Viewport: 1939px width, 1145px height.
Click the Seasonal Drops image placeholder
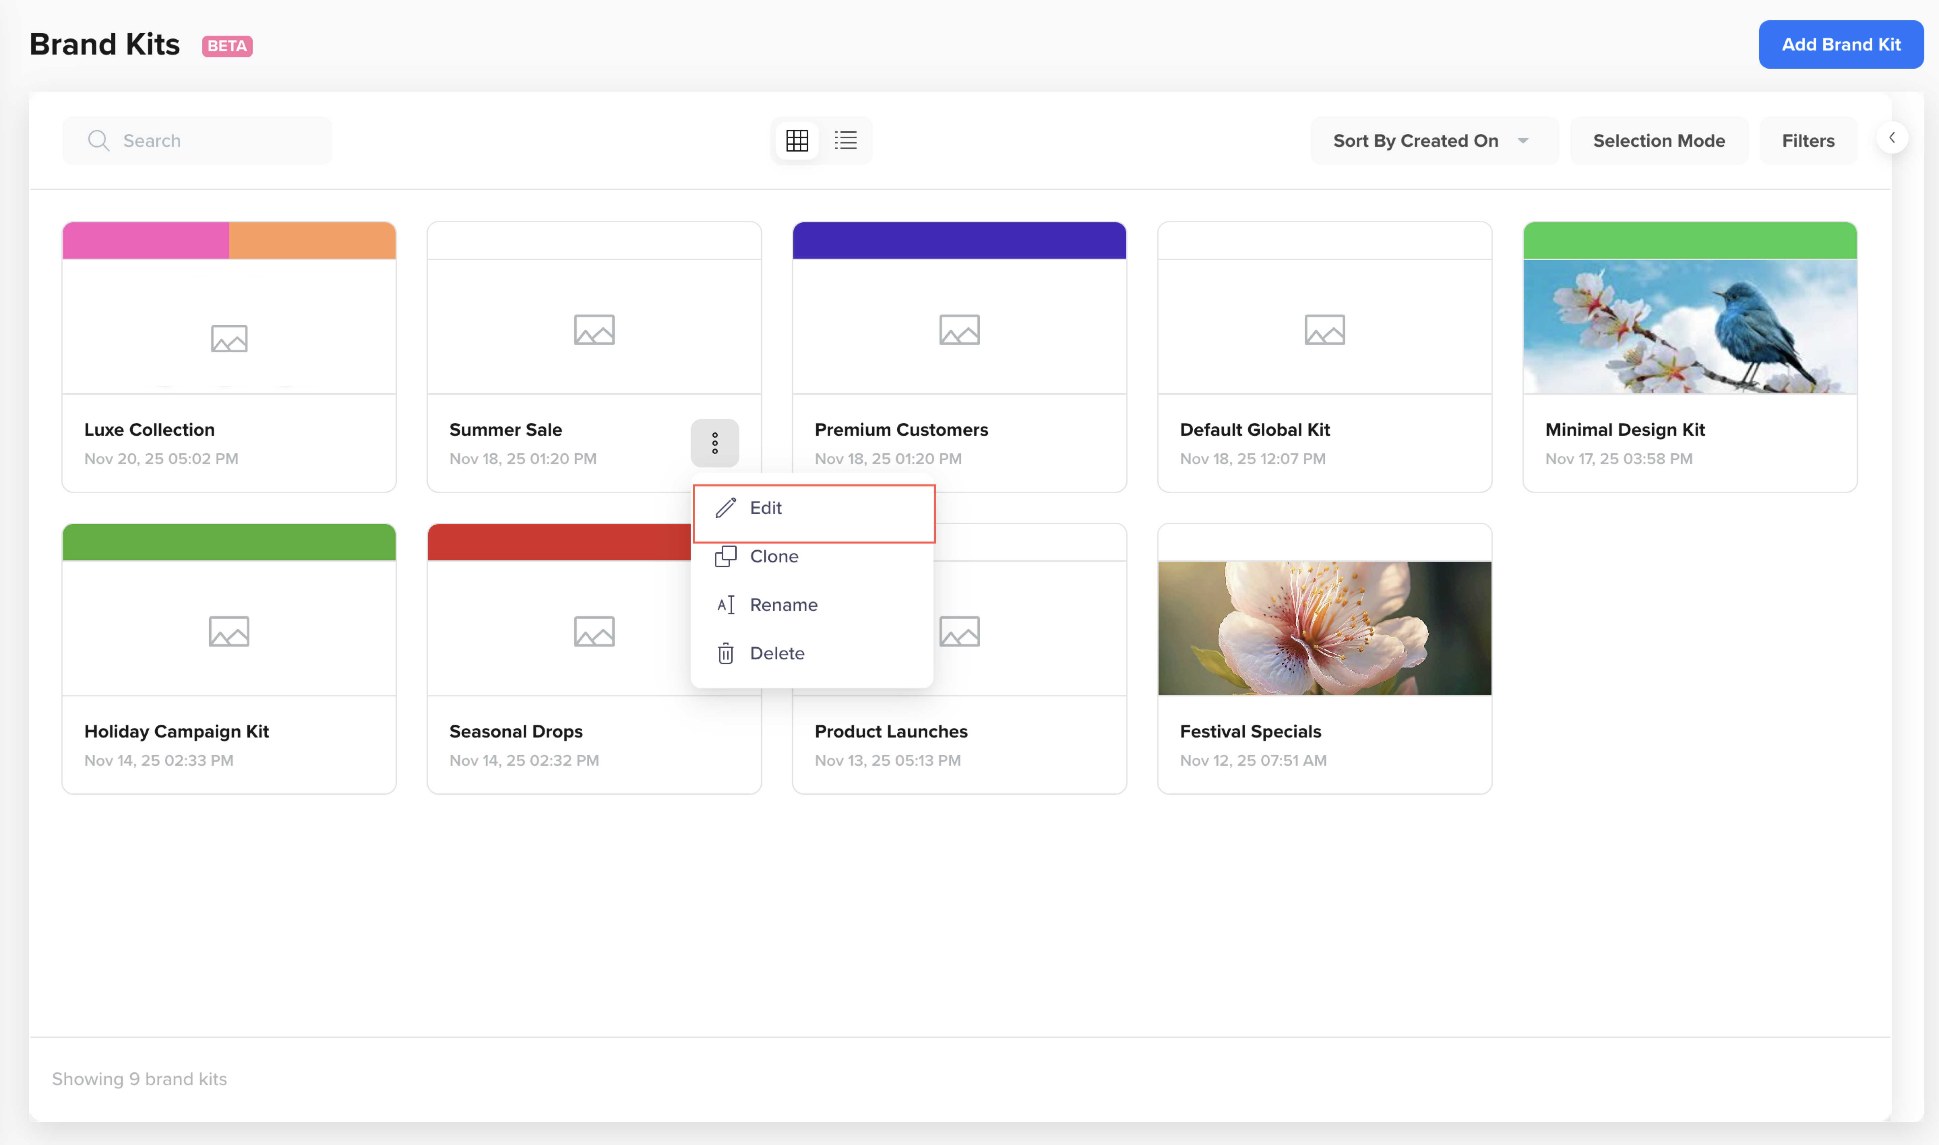point(594,631)
